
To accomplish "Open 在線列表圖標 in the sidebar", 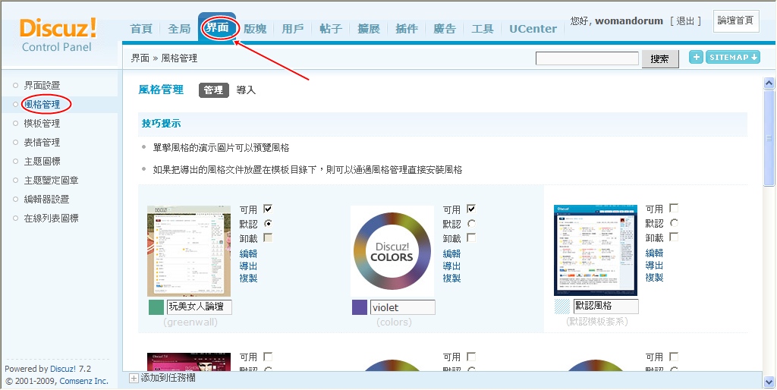I will 51,218.
